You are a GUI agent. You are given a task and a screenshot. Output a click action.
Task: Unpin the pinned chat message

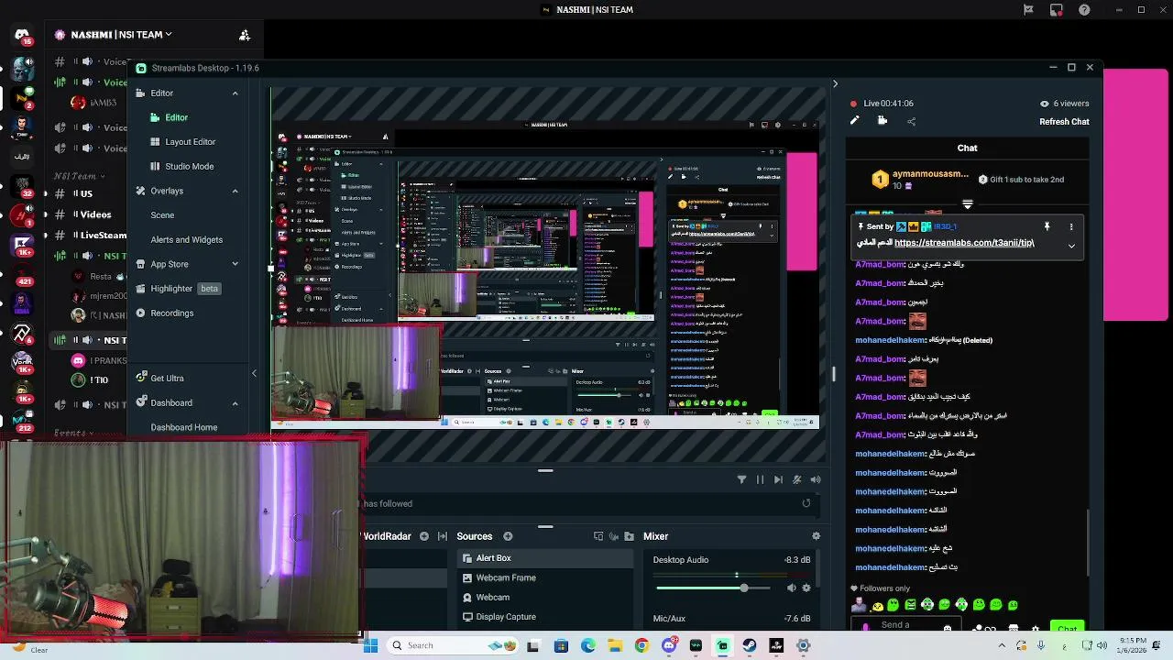pyautogui.click(x=1047, y=226)
